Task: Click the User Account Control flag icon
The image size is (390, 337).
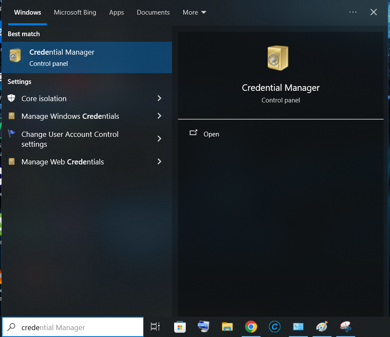Action: tap(12, 134)
